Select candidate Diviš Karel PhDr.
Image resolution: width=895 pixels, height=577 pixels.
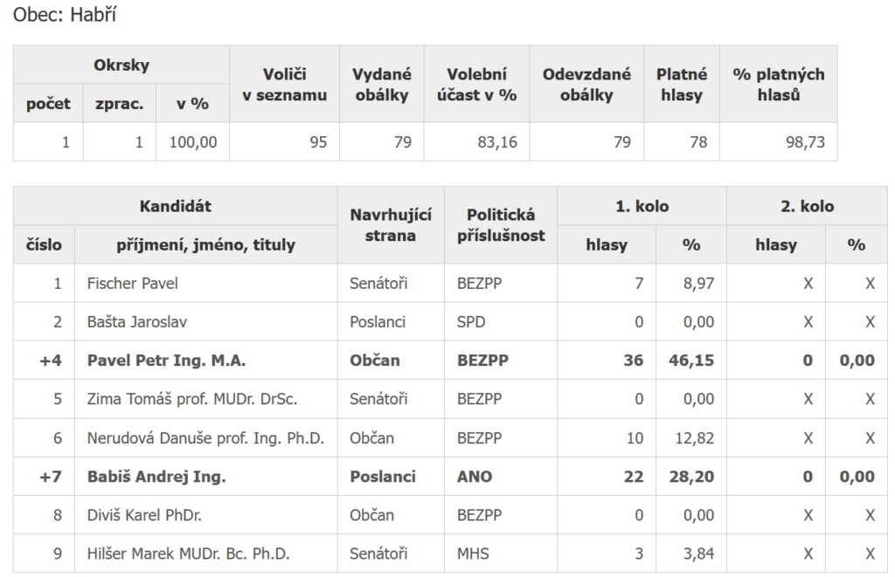click(x=144, y=515)
